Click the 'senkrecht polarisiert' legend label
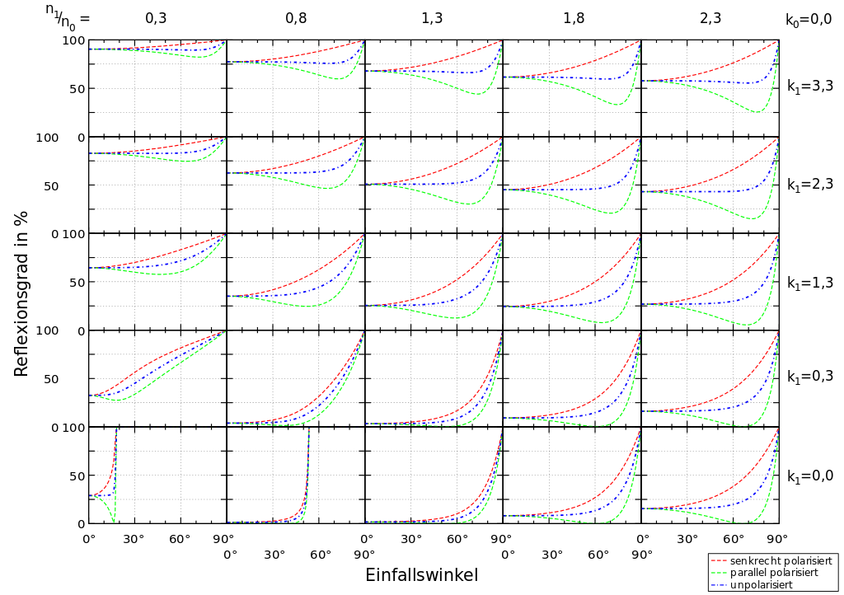844x595 pixels. (x=781, y=560)
